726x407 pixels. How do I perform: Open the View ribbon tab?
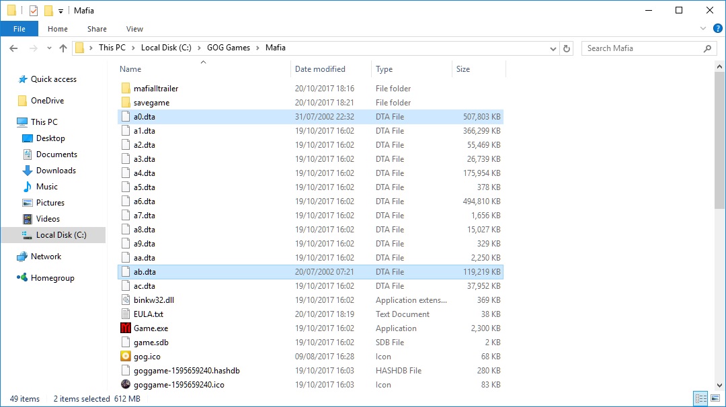pyautogui.click(x=134, y=29)
